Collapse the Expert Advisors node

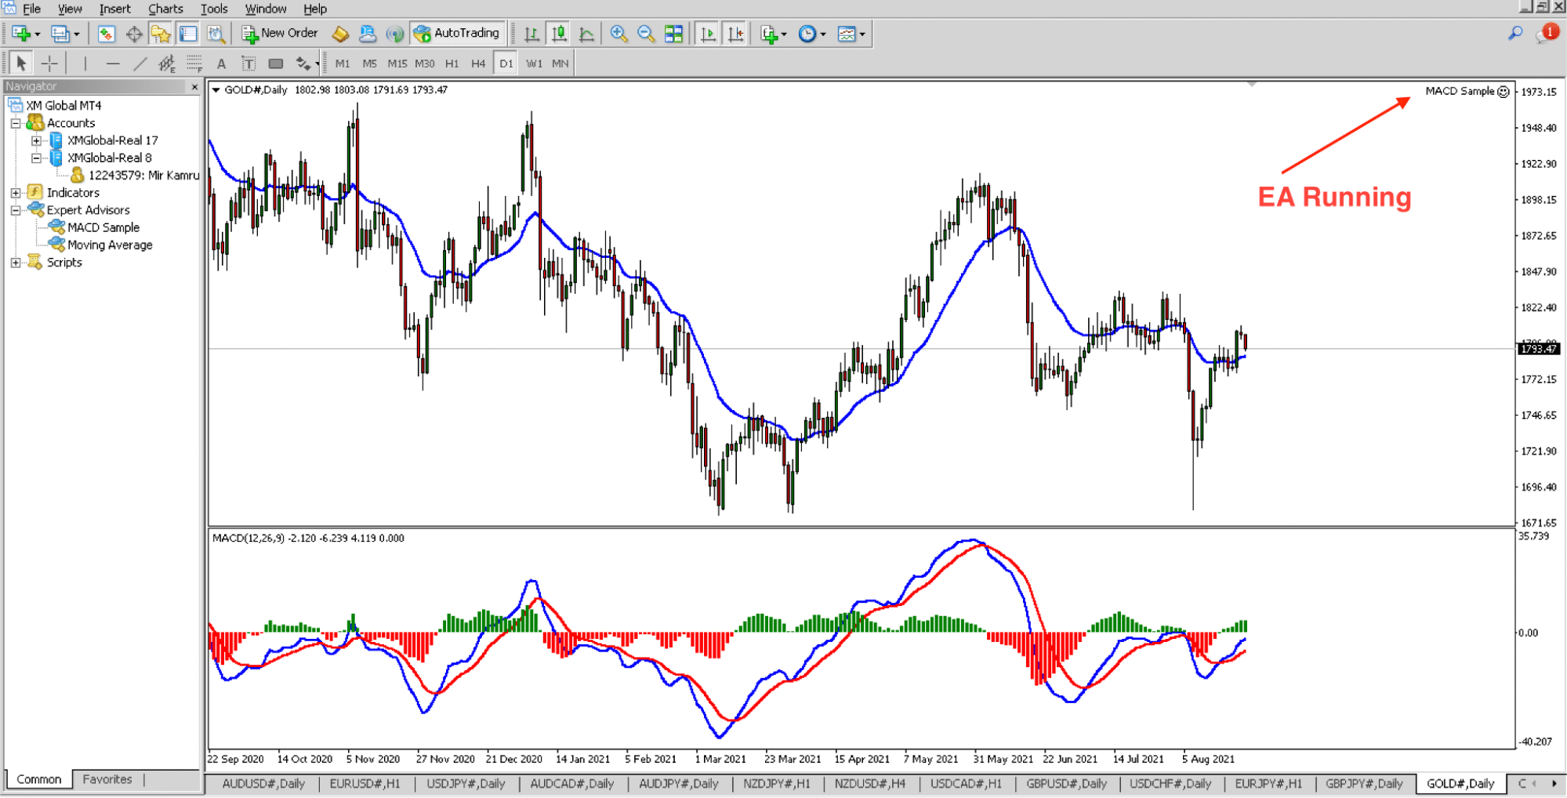[16, 210]
